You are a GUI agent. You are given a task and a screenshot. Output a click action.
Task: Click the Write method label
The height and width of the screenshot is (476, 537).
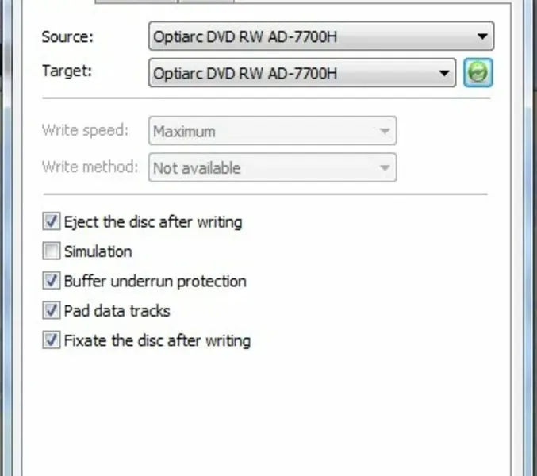90,167
